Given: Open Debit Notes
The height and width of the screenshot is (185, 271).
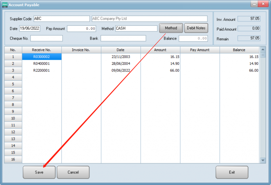Looking at the screenshot, I should pos(196,28).
